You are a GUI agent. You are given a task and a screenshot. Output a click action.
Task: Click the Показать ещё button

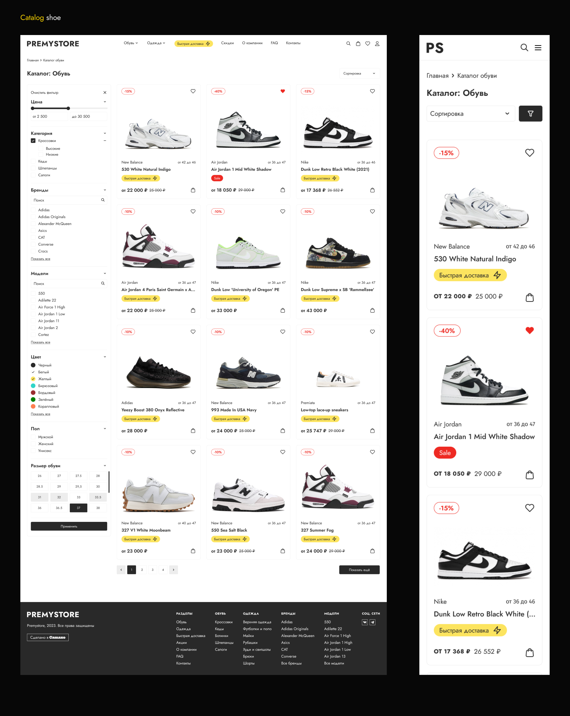[359, 570]
